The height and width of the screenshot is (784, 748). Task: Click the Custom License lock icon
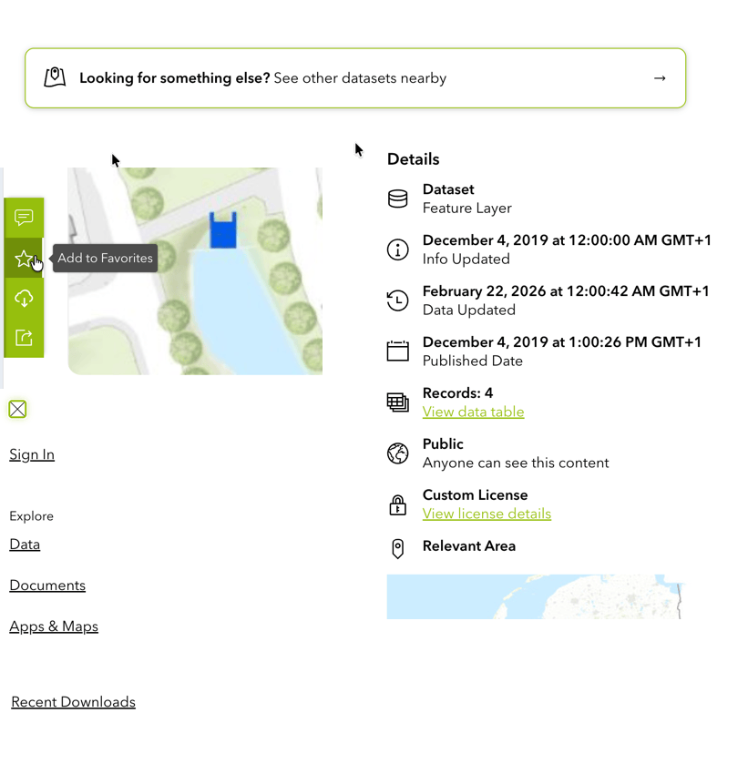click(x=398, y=504)
